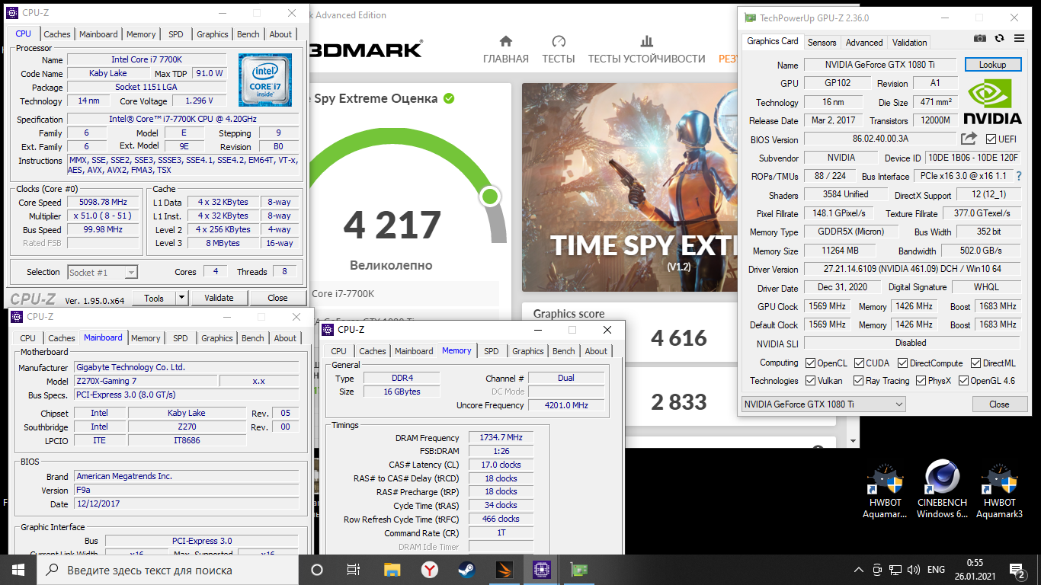Click the green validation checkmark beside score
The image size is (1041, 585).
coord(449,98)
